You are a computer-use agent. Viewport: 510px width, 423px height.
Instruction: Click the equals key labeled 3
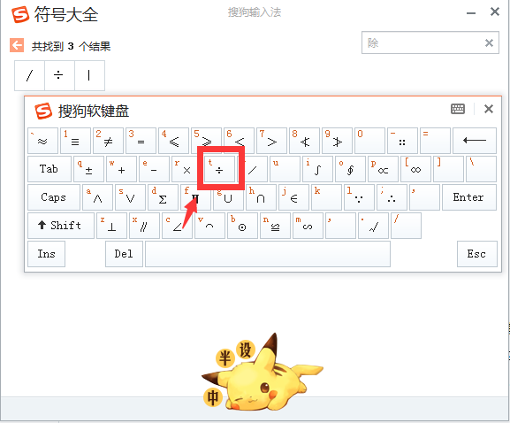tap(141, 141)
